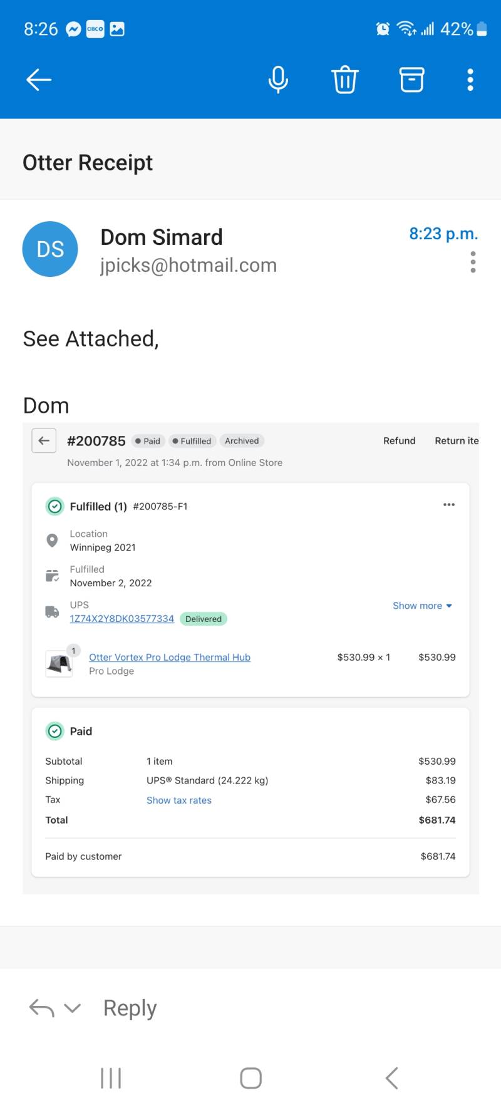The height and width of the screenshot is (1113, 501).
Task: Open Otter Vortex Pro Lodge Thermal Hub link
Action: click(170, 657)
